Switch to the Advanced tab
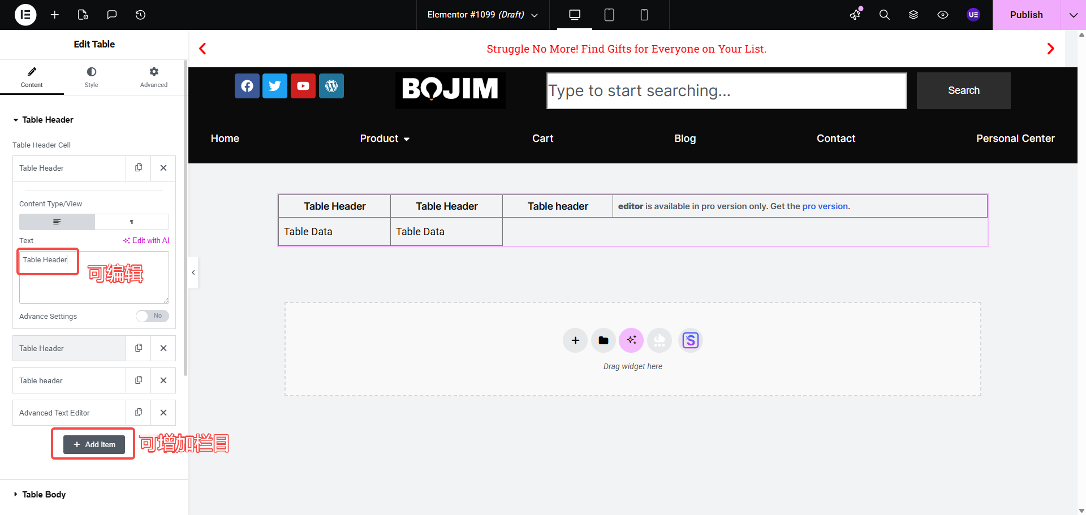This screenshot has height=515, width=1086. [153, 77]
